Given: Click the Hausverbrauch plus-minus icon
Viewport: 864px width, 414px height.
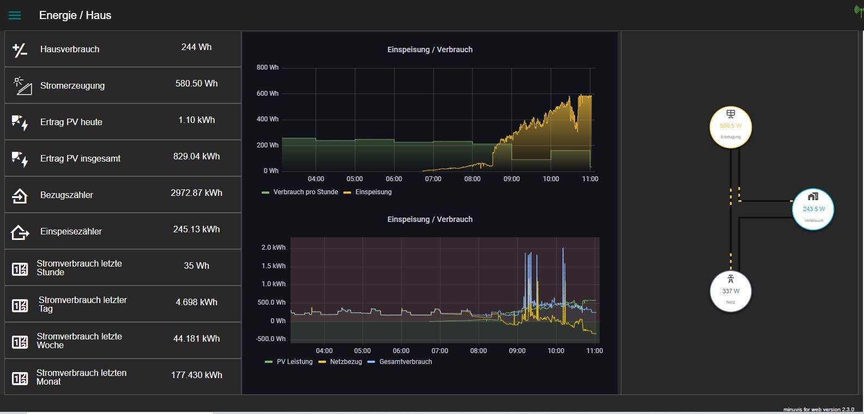Looking at the screenshot, I should [x=20, y=50].
